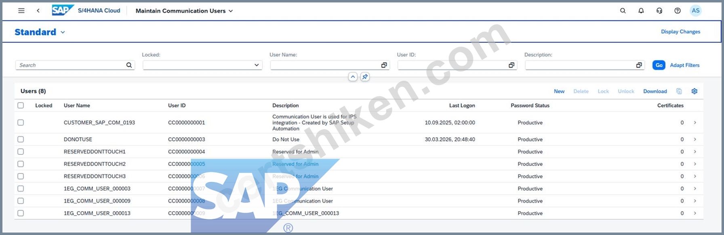The height and width of the screenshot is (235, 724).
Task: Open the Locked filter dropdown
Action: [x=202, y=65]
